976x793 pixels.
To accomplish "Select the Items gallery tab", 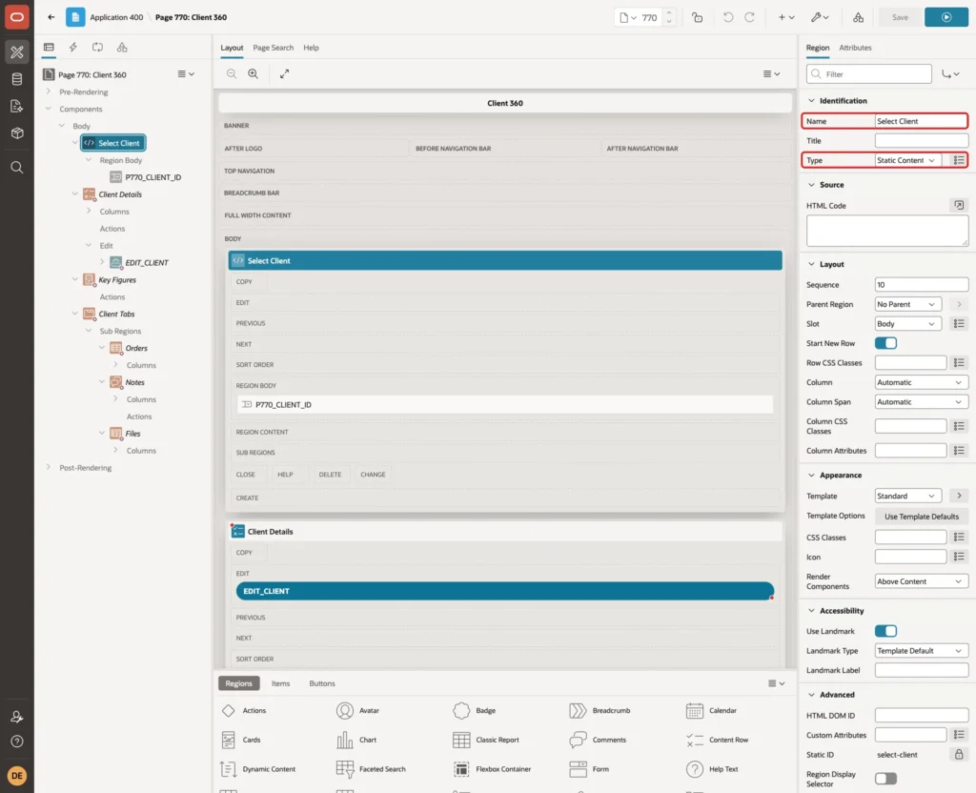I will [281, 683].
